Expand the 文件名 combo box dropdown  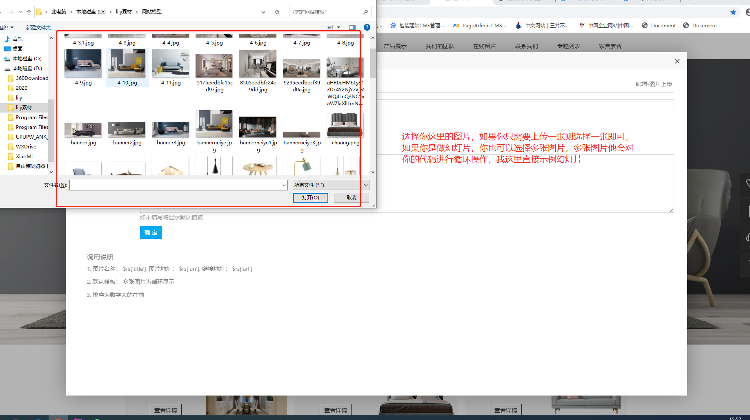click(284, 185)
